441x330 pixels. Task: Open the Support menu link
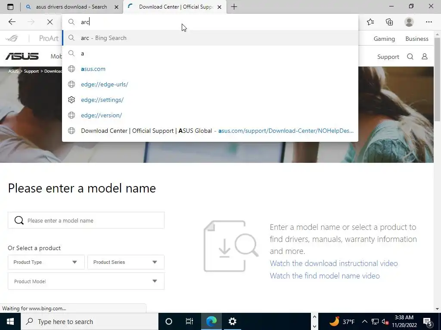388,57
